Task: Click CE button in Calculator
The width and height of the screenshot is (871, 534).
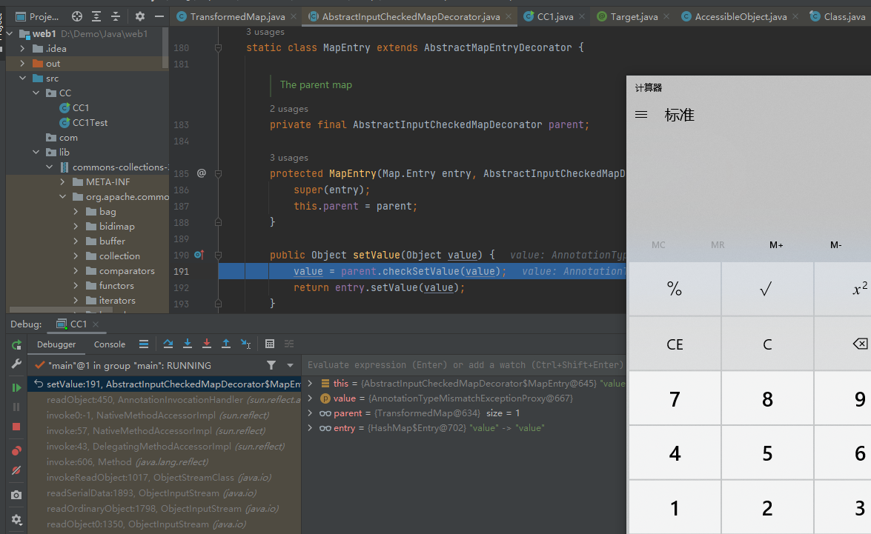Action: (675, 344)
